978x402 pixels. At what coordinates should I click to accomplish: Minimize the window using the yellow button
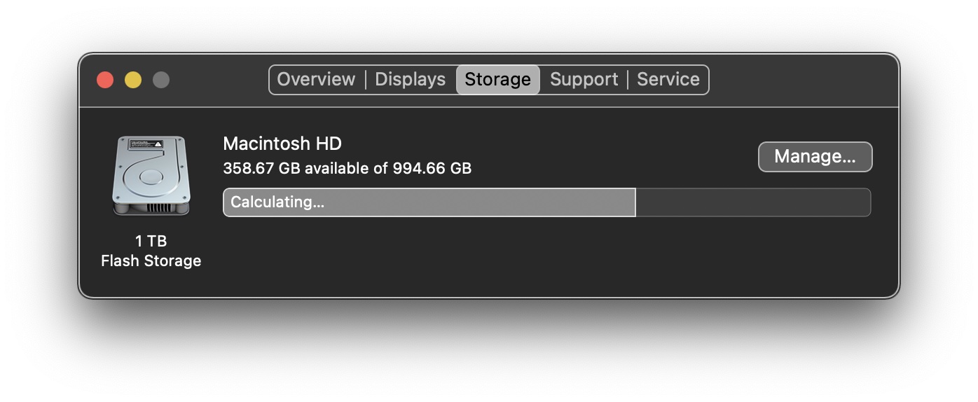tap(133, 80)
